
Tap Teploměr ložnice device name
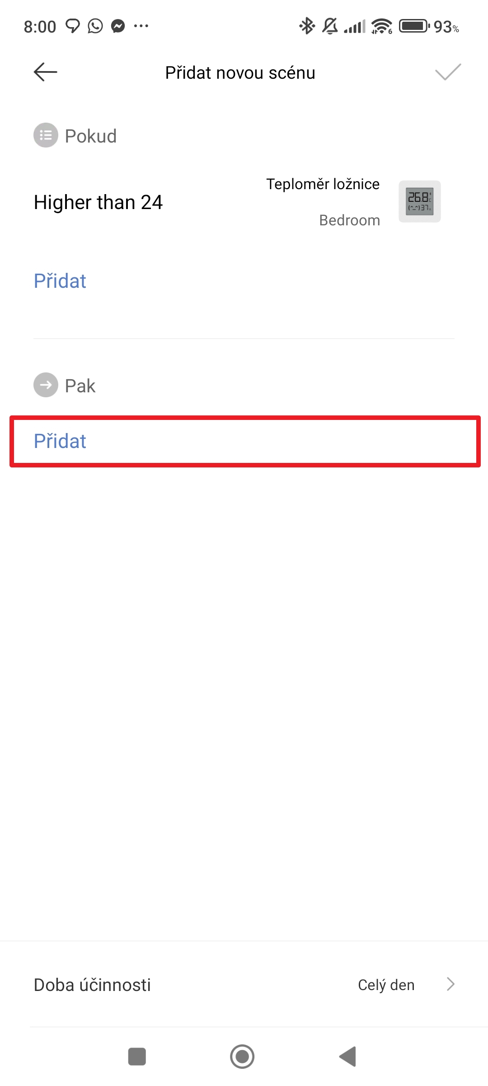tap(323, 184)
